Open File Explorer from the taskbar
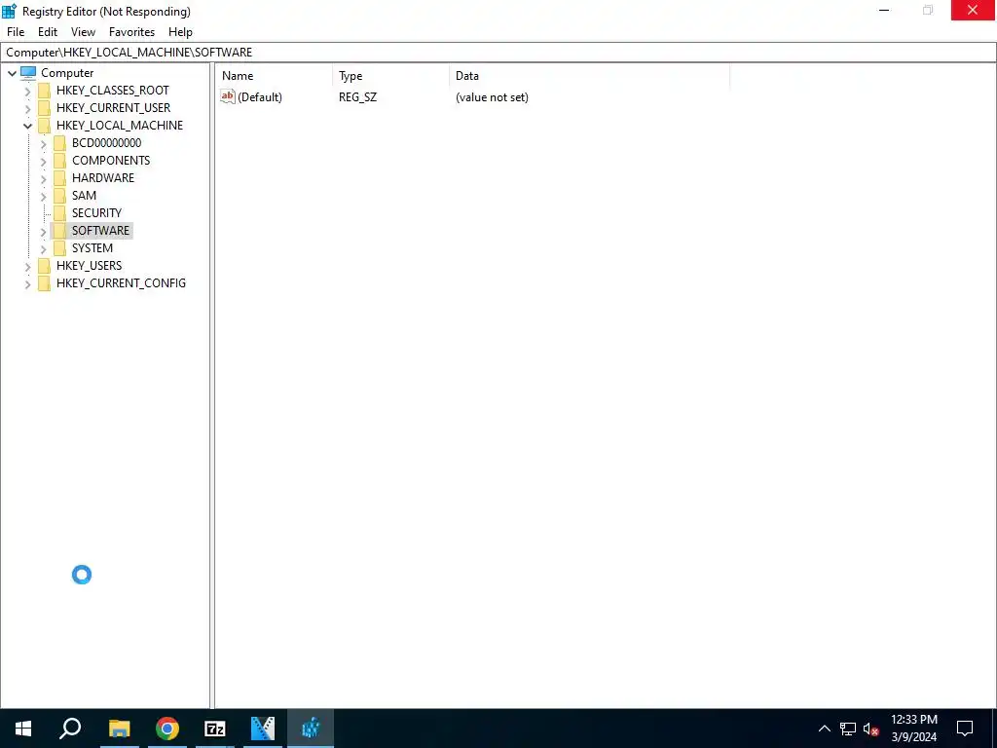The image size is (997, 748). (x=119, y=729)
